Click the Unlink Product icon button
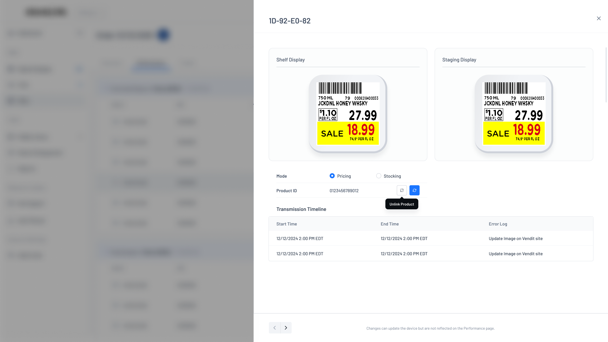This screenshot has height=342, width=608. click(402, 190)
